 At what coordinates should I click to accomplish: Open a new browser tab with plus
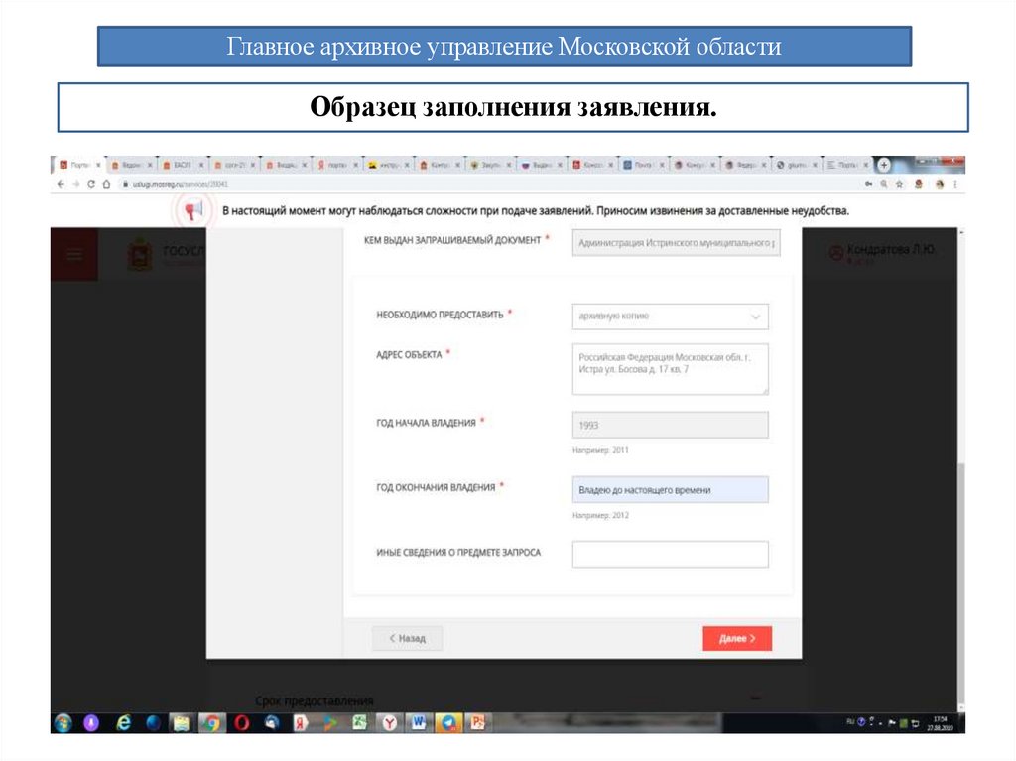coord(883,165)
